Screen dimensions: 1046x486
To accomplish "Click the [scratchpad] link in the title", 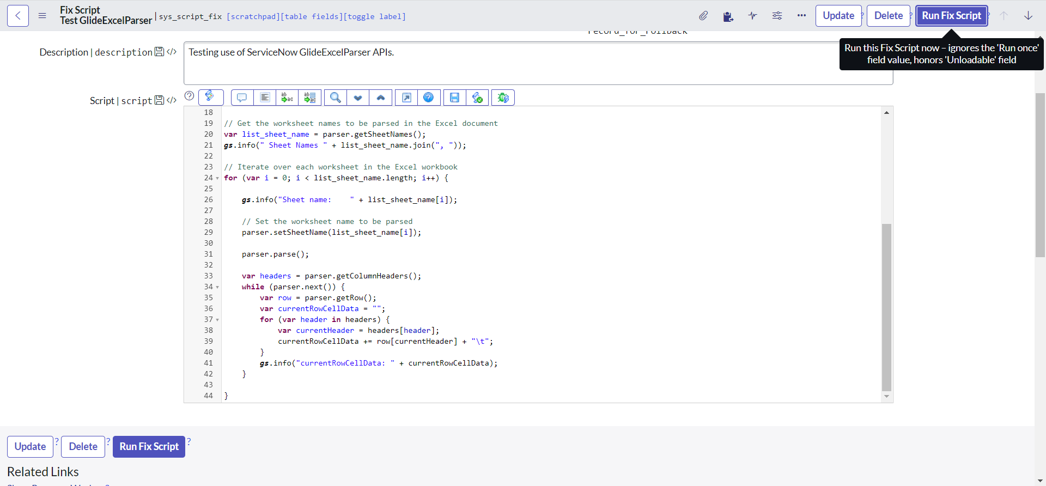I will [253, 17].
